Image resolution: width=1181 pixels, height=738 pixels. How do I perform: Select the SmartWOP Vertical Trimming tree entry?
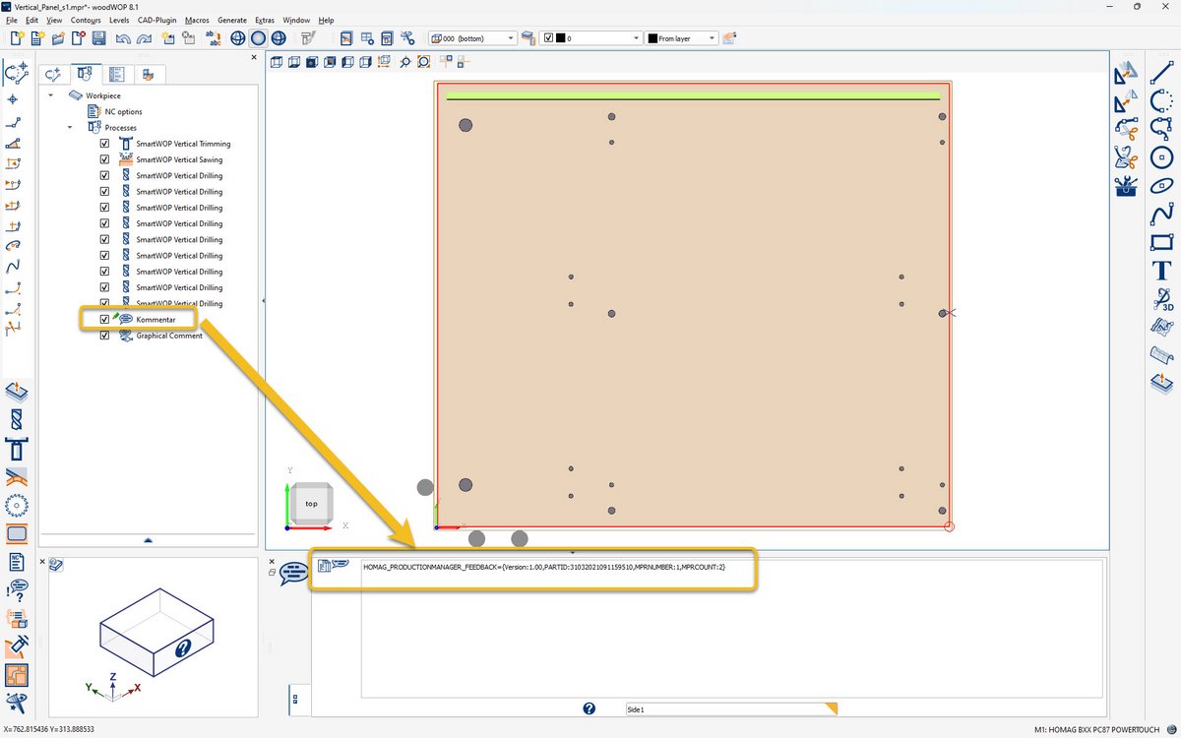point(182,143)
